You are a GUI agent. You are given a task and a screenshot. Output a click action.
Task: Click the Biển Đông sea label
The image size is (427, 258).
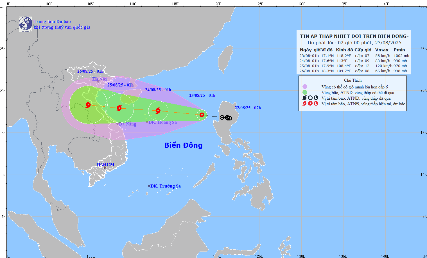pyautogui.click(x=183, y=145)
